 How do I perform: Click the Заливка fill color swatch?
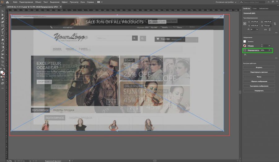point(245,41)
